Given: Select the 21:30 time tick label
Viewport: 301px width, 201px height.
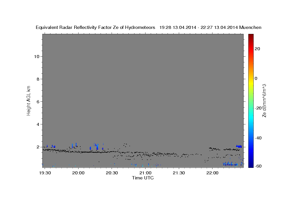Looking at the screenshot, I should [179, 173].
